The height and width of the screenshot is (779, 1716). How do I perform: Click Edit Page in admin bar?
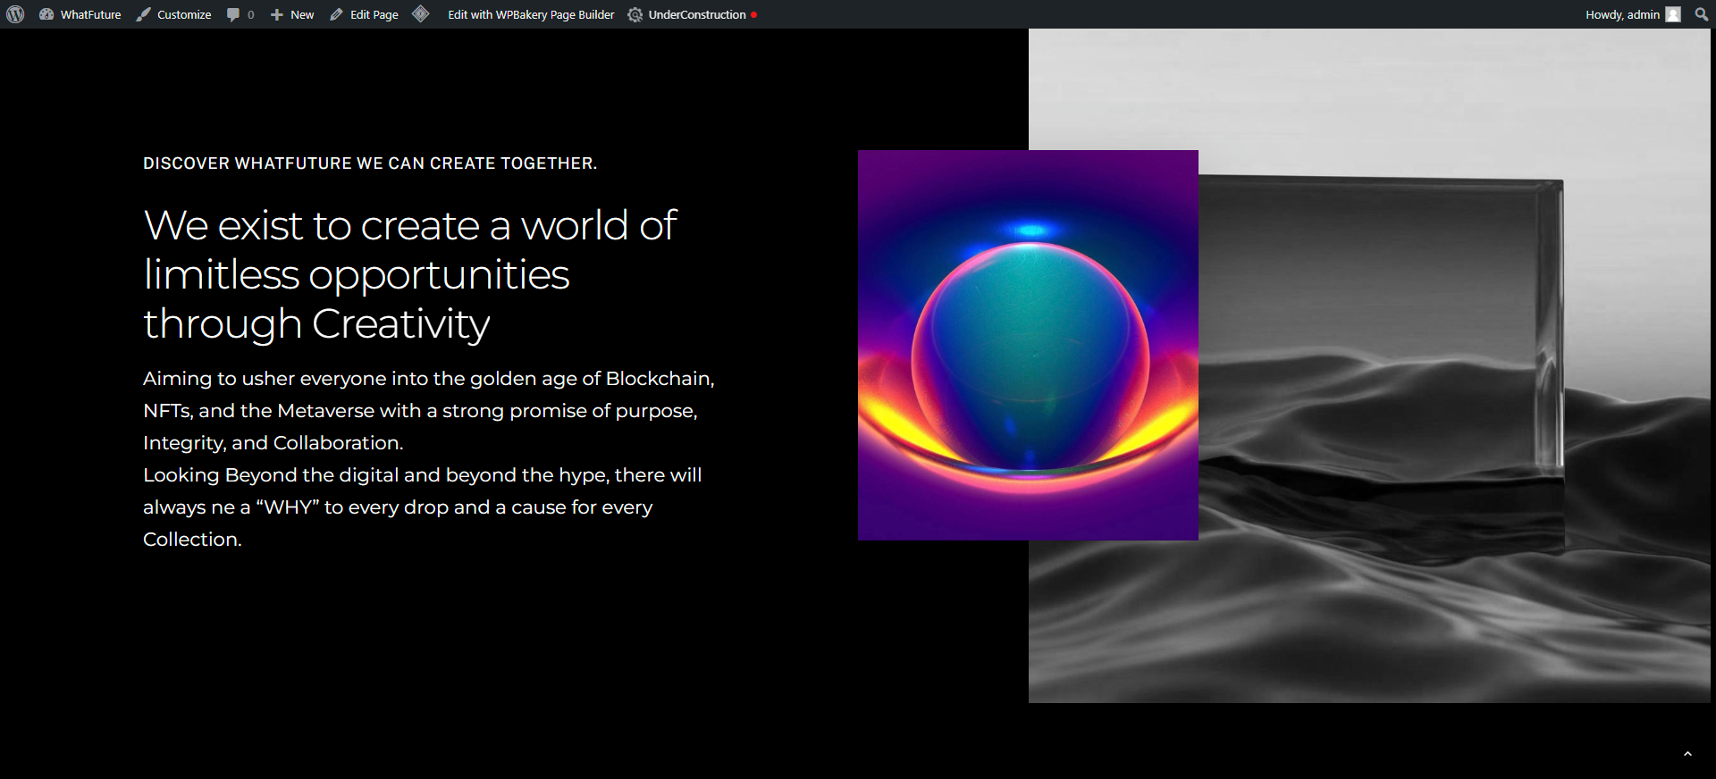click(x=364, y=14)
